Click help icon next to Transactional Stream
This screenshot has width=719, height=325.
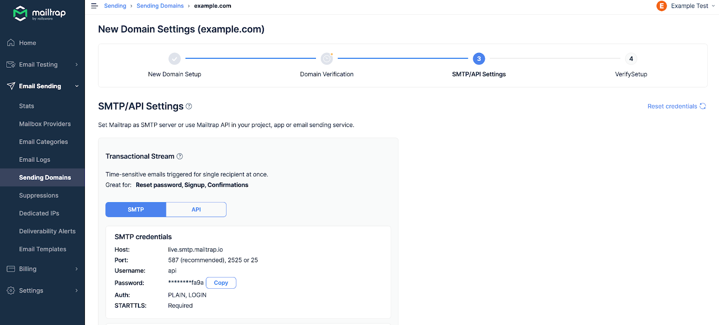pos(180,156)
